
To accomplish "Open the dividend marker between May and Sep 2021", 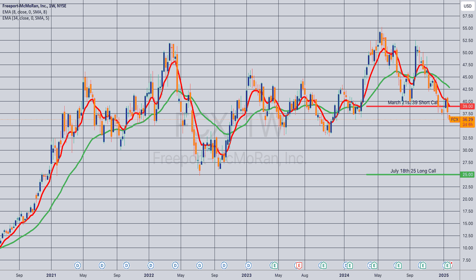I will pos(102,265).
